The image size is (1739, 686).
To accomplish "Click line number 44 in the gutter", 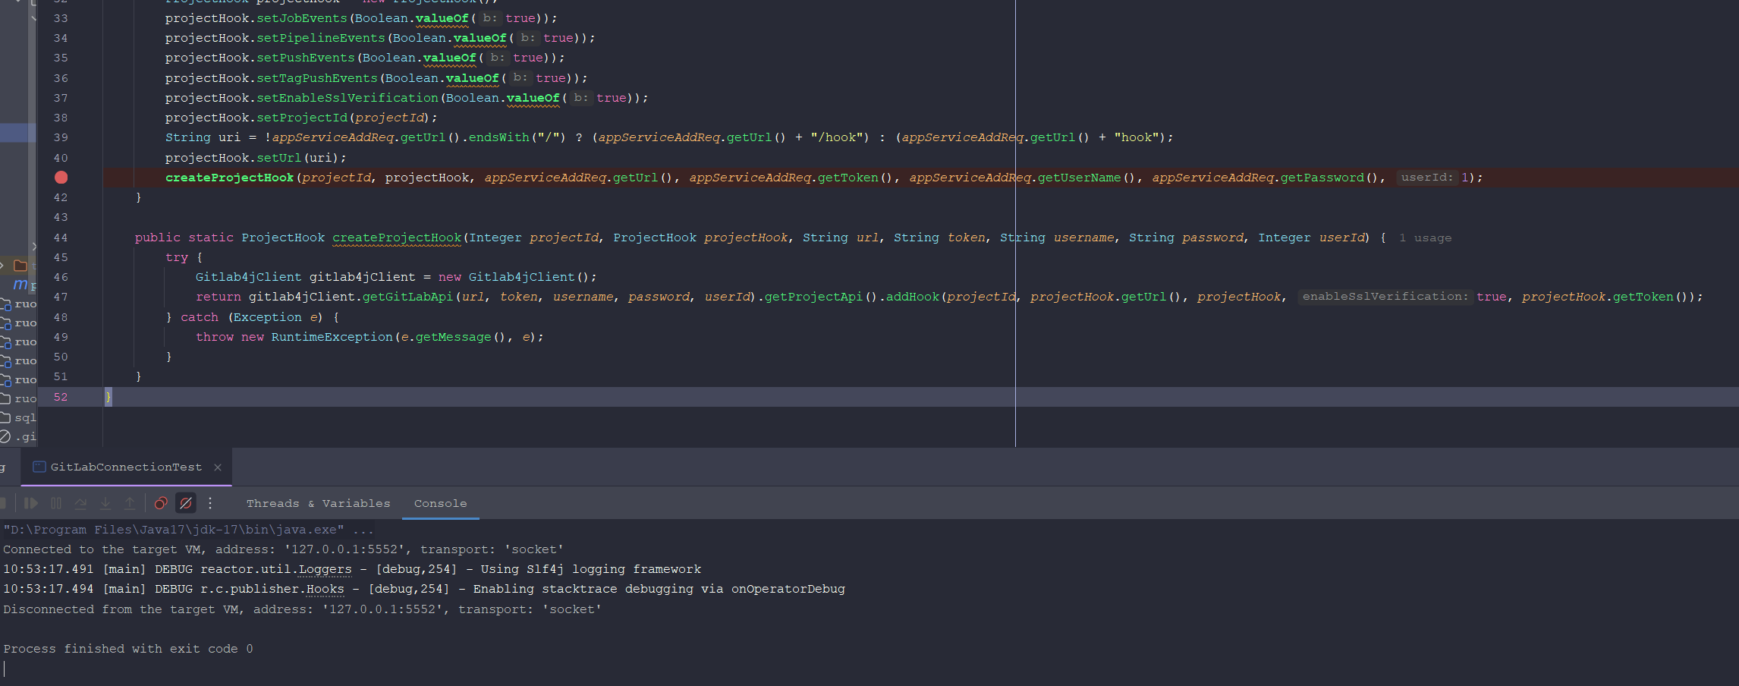I will coord(61,238).
